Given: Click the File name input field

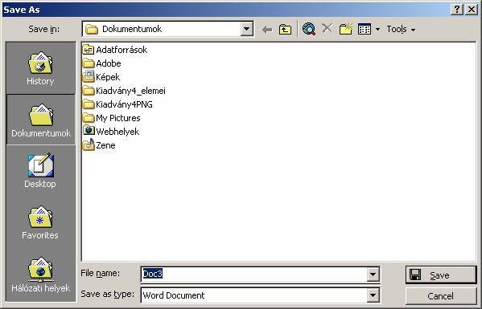Looking at the screenshot, I should 254,274.
